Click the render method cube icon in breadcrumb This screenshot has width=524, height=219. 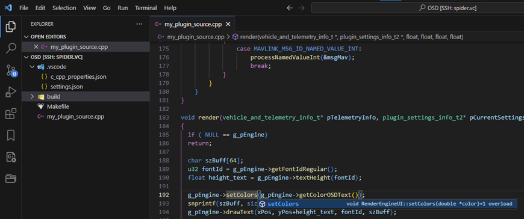click(x=235, y=37)
